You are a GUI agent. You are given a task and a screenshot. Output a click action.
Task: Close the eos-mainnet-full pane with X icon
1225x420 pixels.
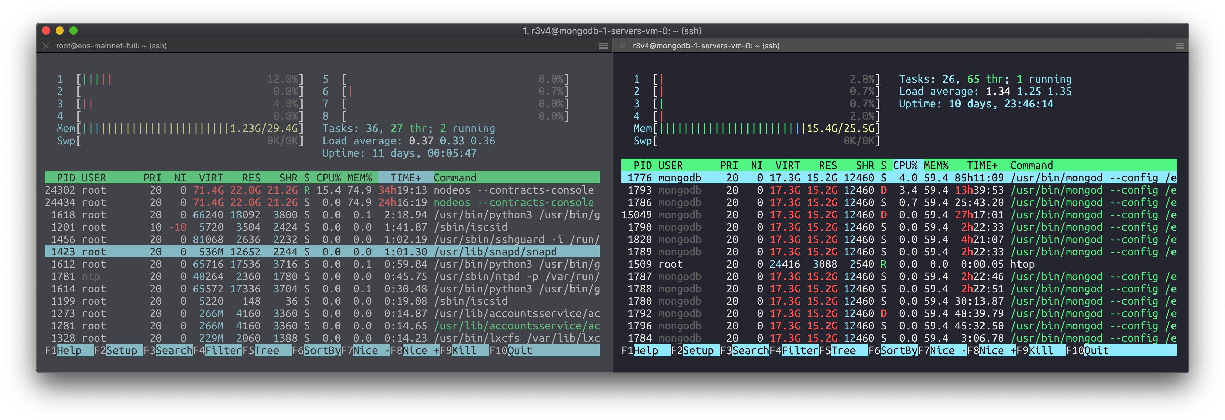pyautogui.click(x=46, y=46)
